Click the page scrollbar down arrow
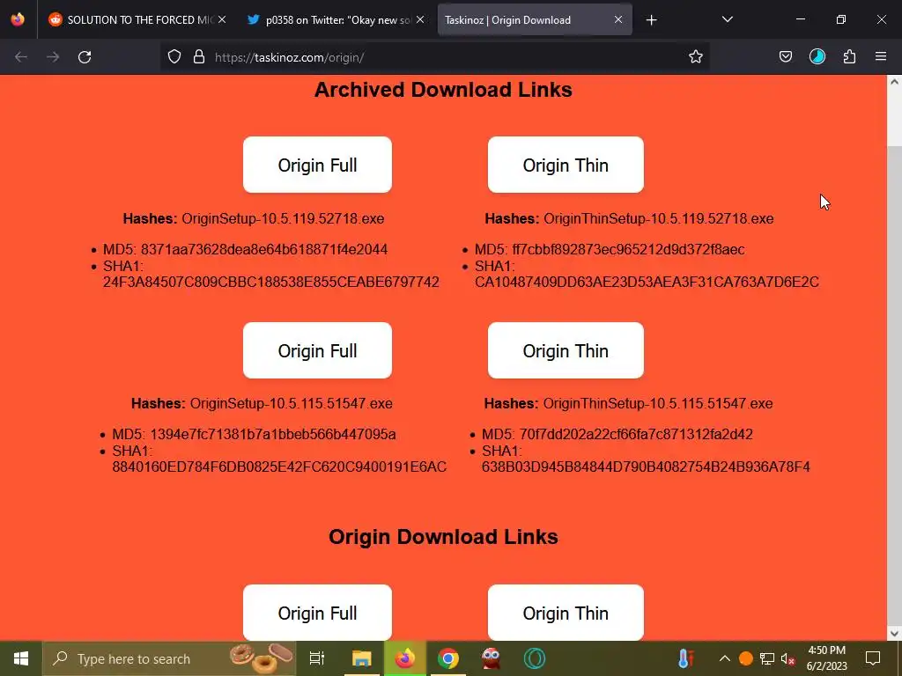Viewport: 902px width, 676px height. pos(895,634)
